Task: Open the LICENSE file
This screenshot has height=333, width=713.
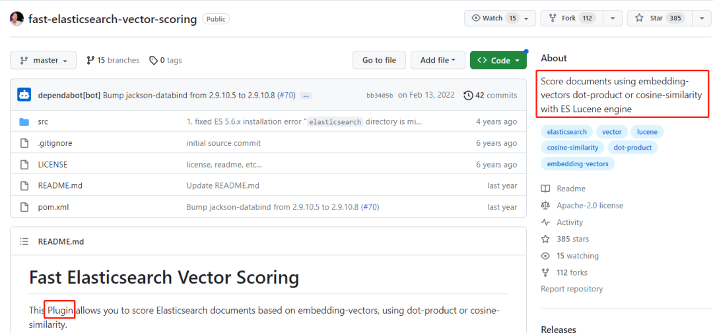Action: 53,165
